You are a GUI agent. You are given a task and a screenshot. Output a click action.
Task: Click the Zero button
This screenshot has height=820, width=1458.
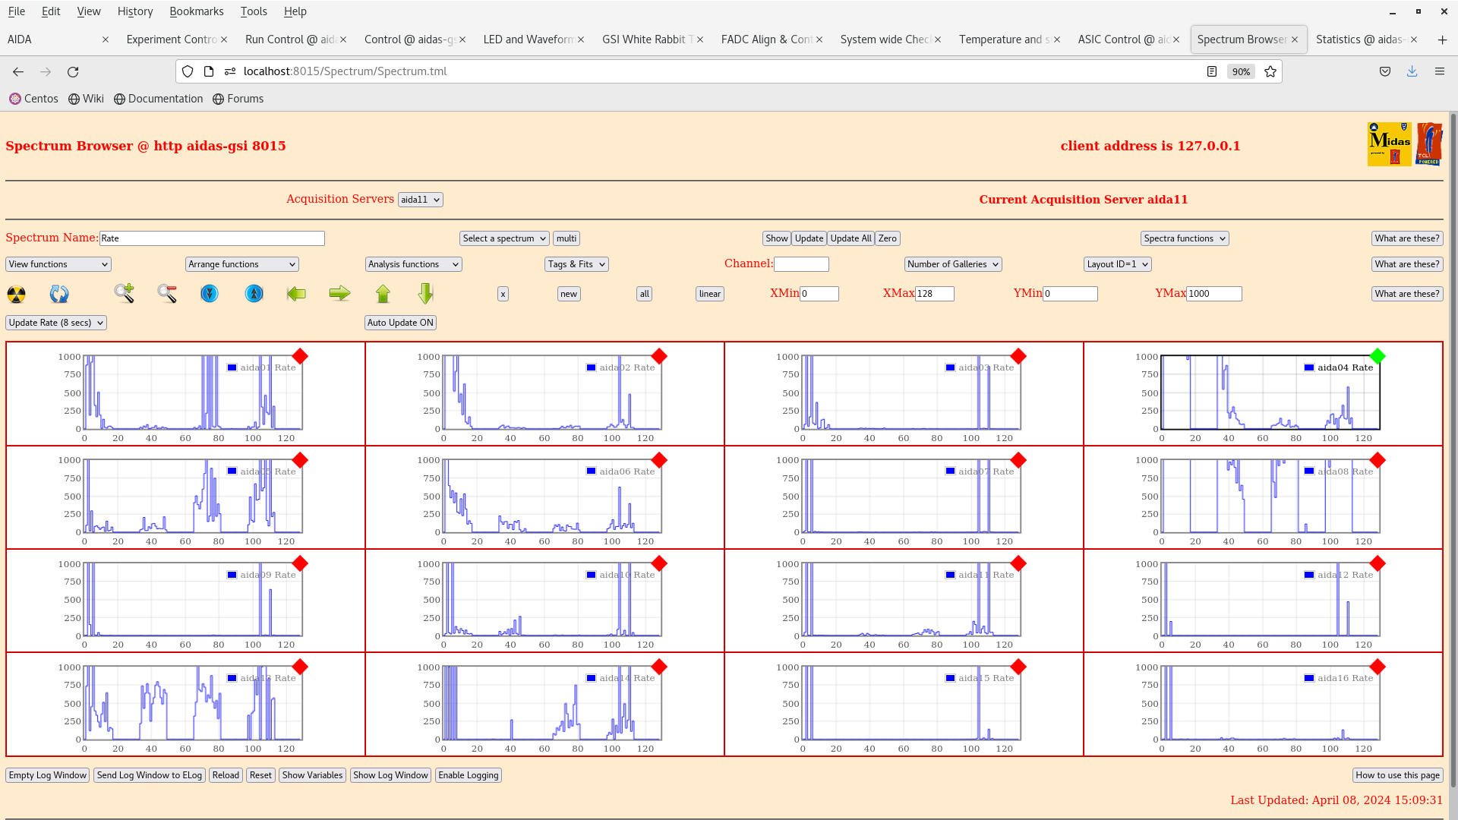tap(887, 238)
